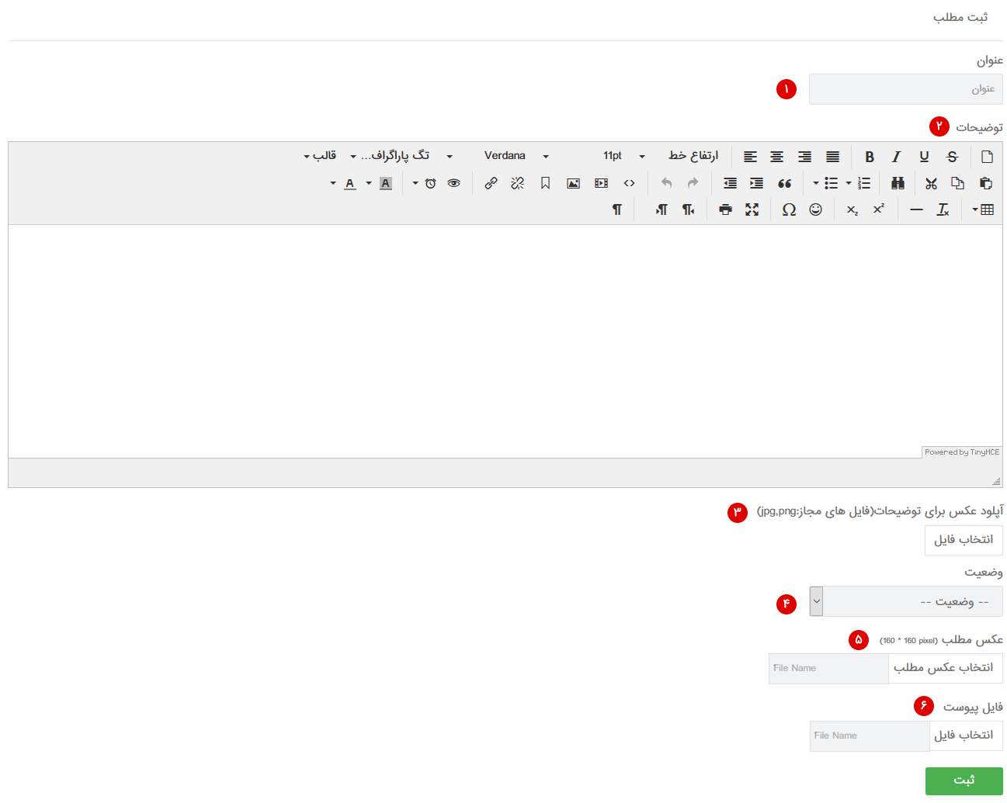
Task: Insert anchor bookmark icon
Action: click(545, 183)
